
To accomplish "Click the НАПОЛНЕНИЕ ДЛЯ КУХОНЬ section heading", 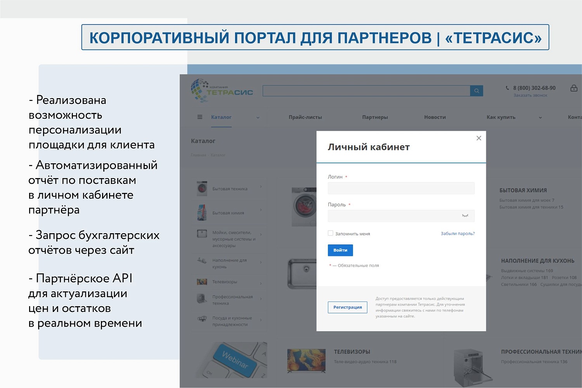I will [537, 261].
